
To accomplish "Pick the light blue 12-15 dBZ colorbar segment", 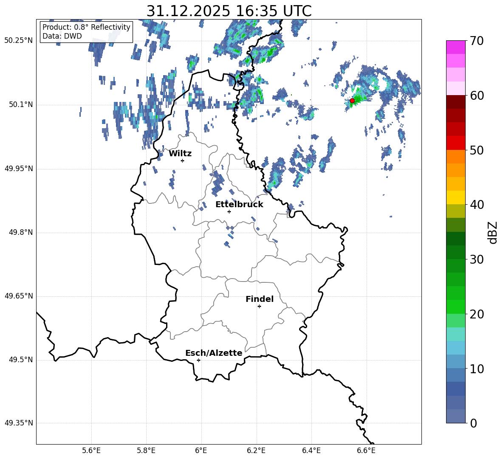I will pos(456,348).
